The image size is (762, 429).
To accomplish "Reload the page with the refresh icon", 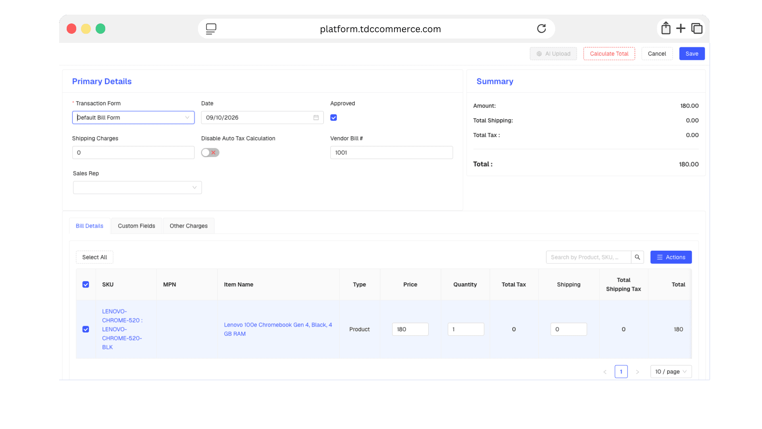I will tap(541, 29).
